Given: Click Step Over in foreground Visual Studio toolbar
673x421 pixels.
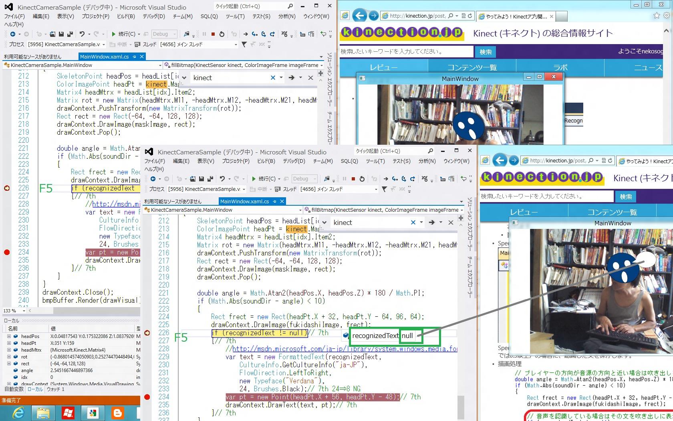Looking at the screenshot, I should coord(404,179).
